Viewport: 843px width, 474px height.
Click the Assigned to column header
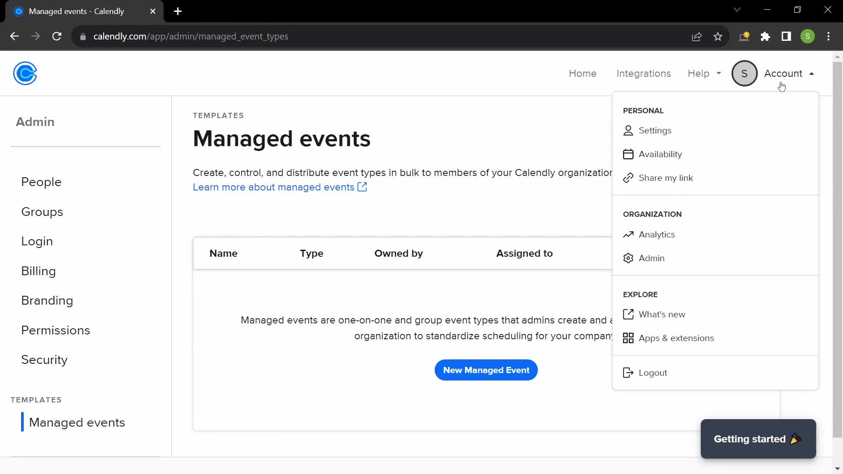tap(524, 253)
